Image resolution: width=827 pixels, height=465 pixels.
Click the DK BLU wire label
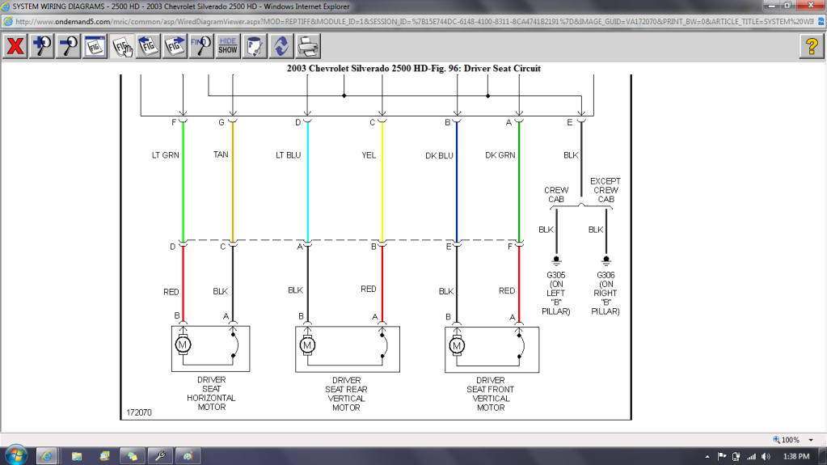click(x=439, y=156)
